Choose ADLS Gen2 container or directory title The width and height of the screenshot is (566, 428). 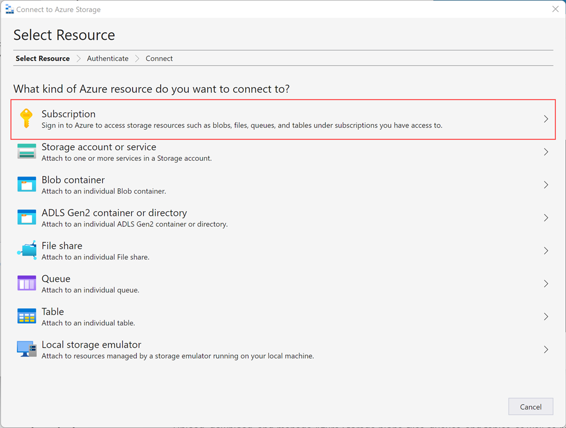pos(114,213)
